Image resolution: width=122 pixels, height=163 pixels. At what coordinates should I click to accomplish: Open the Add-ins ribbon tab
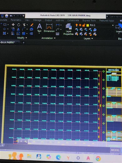point(60,20)
